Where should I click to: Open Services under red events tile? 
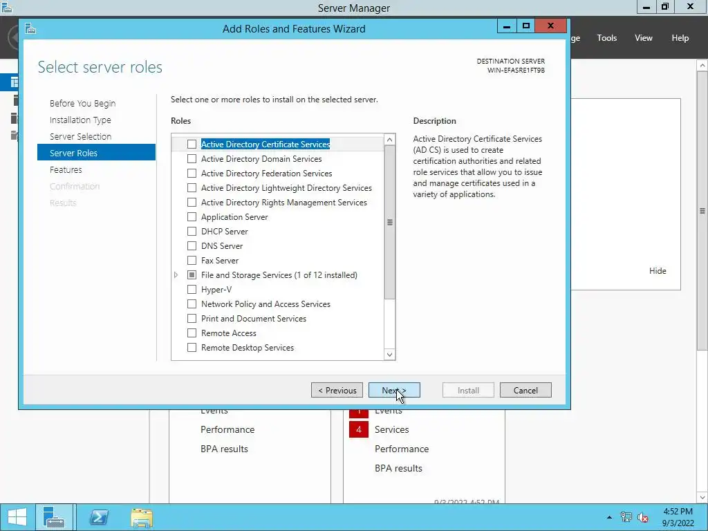pyautogui.click(x=391, y=429)
